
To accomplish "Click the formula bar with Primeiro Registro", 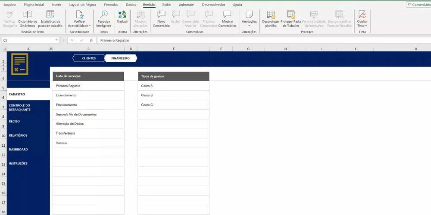I will click(264, 40).
